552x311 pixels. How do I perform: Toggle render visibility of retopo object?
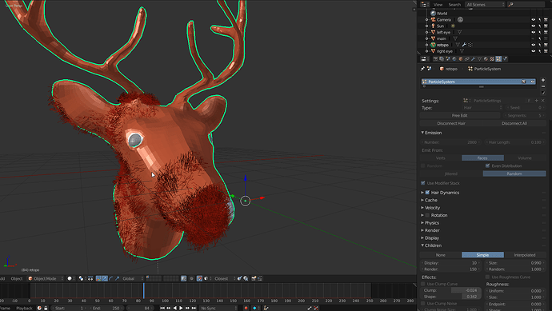click(x=546, y=45)
